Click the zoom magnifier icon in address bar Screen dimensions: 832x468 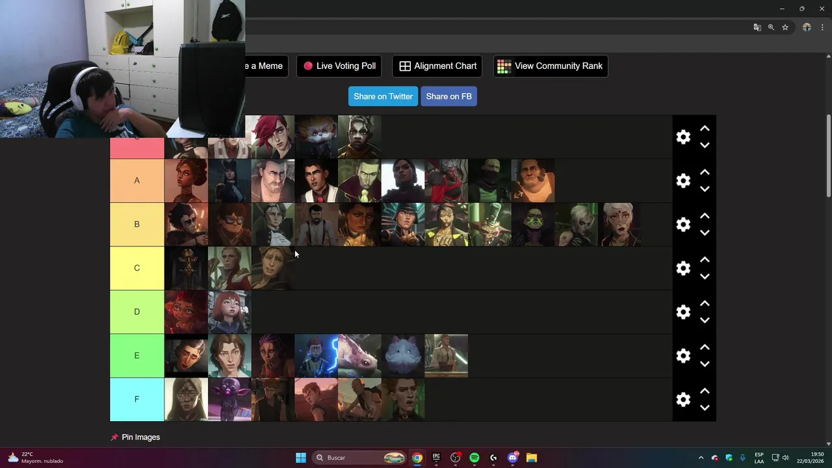[x=771, y=27]
